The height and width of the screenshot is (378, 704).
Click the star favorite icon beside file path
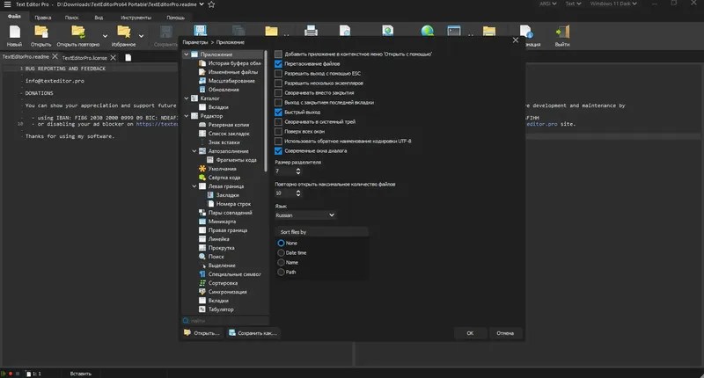coord(211,4)
